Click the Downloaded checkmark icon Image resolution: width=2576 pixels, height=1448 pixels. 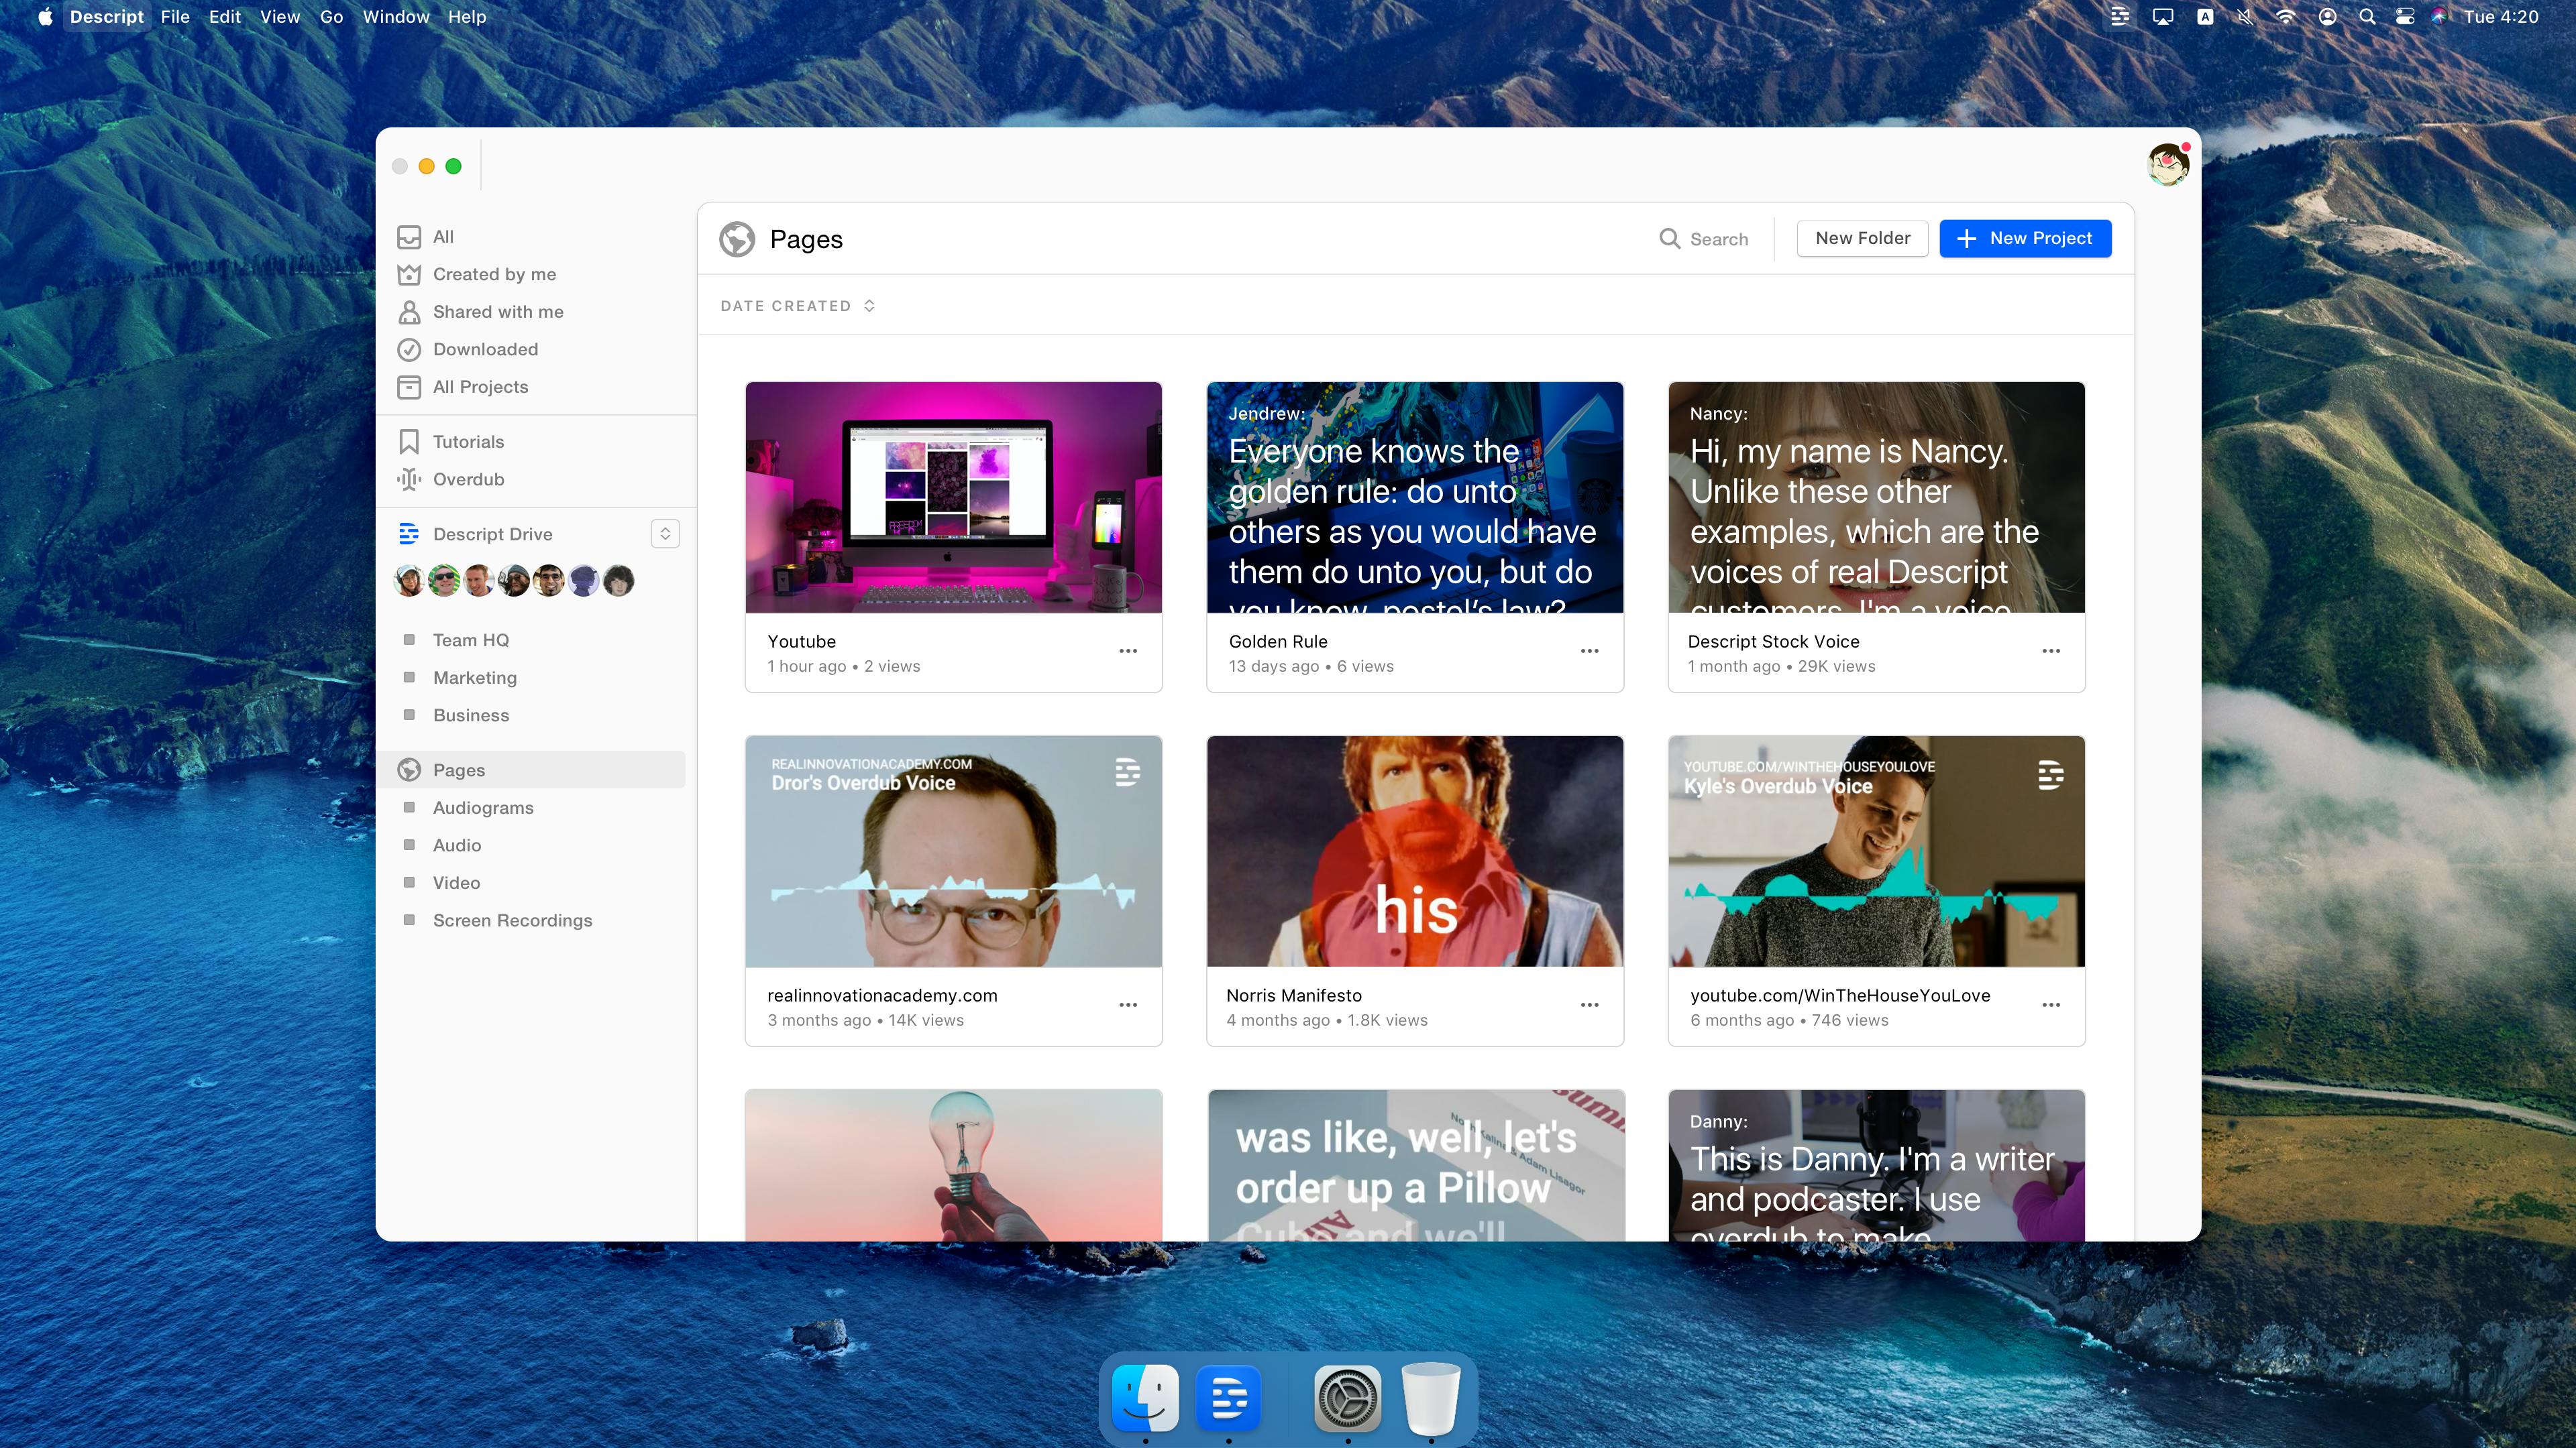(409, 350)
